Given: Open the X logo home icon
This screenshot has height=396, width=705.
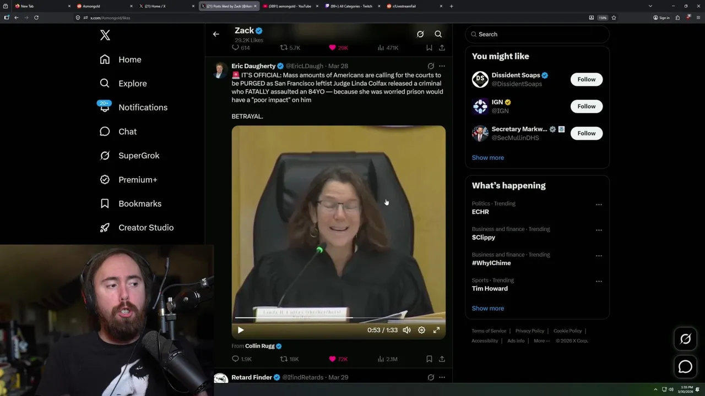Looking at the screenshot, I should click(x=105, y=35).
